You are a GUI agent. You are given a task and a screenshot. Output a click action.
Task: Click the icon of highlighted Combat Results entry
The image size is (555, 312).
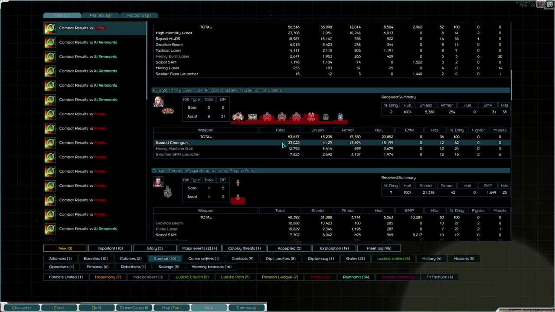[x=50, y=28]
